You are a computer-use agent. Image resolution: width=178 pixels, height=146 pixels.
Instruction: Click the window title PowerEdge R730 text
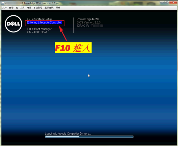coord(32,3)
